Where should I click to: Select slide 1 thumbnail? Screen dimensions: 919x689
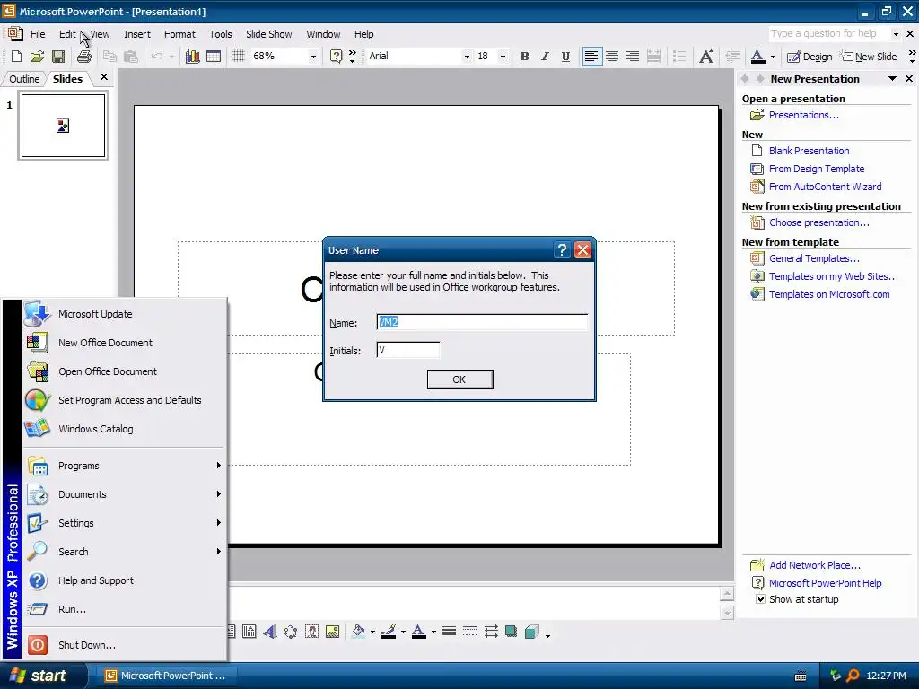64,126
